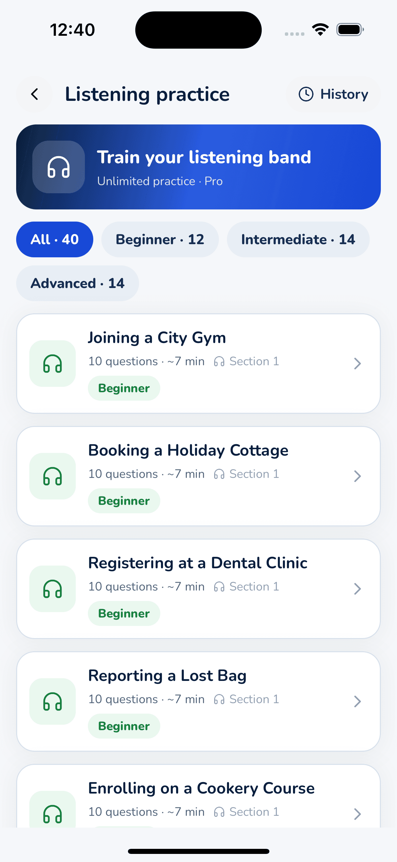The height and width of the screenshot is (862, 397).
Task: Tap the Beginner tag on Joining a City Gym
Action: pos(124,388)
